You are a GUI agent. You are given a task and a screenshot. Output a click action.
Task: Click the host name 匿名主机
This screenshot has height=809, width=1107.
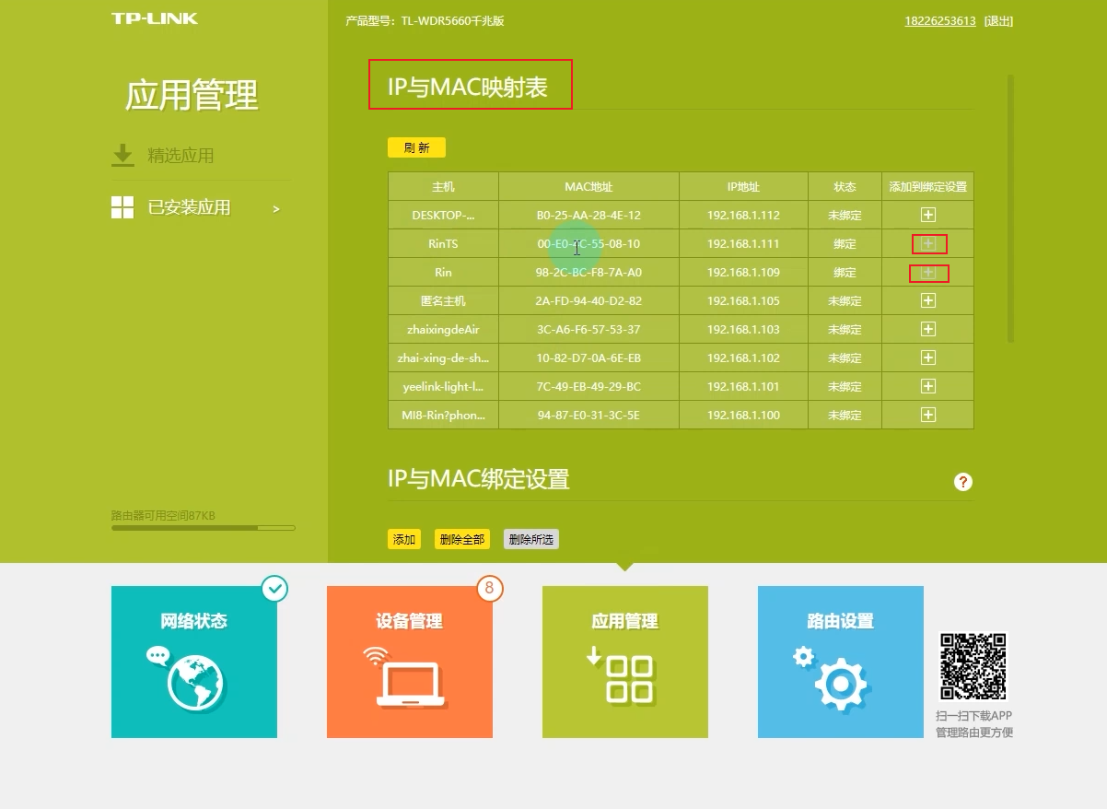pos(443,300)
